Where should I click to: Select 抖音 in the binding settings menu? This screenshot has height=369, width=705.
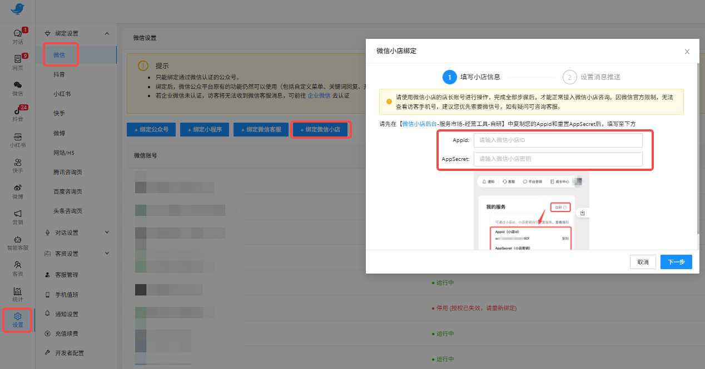pyautogui.click(x=59, y=74)
